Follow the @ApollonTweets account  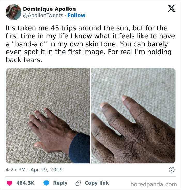76,15
